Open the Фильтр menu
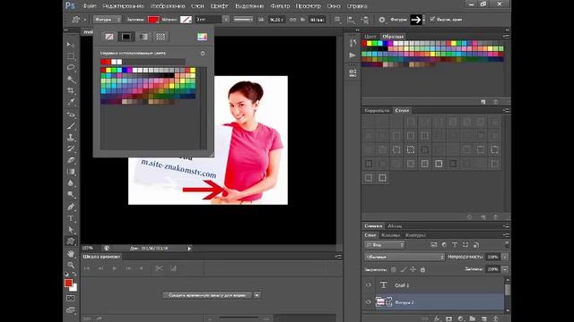Image resolution: width=574 pixels, height=322 pixels. tap(280, 6)
